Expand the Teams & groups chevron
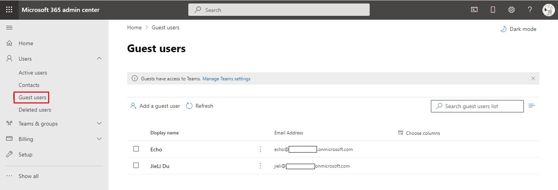 pyautogui.click(x=99, y=124)
